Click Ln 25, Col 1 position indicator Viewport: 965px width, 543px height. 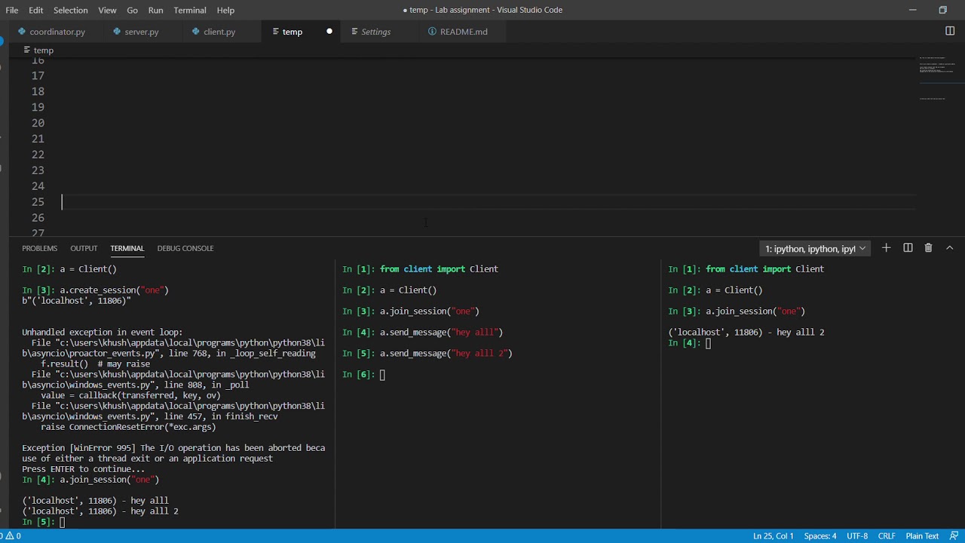click(773, 536)
